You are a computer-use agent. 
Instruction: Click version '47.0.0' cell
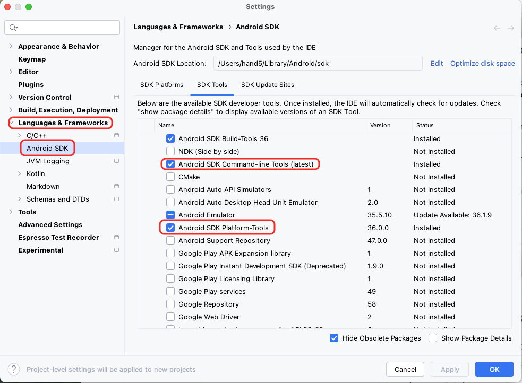[377, 240]
